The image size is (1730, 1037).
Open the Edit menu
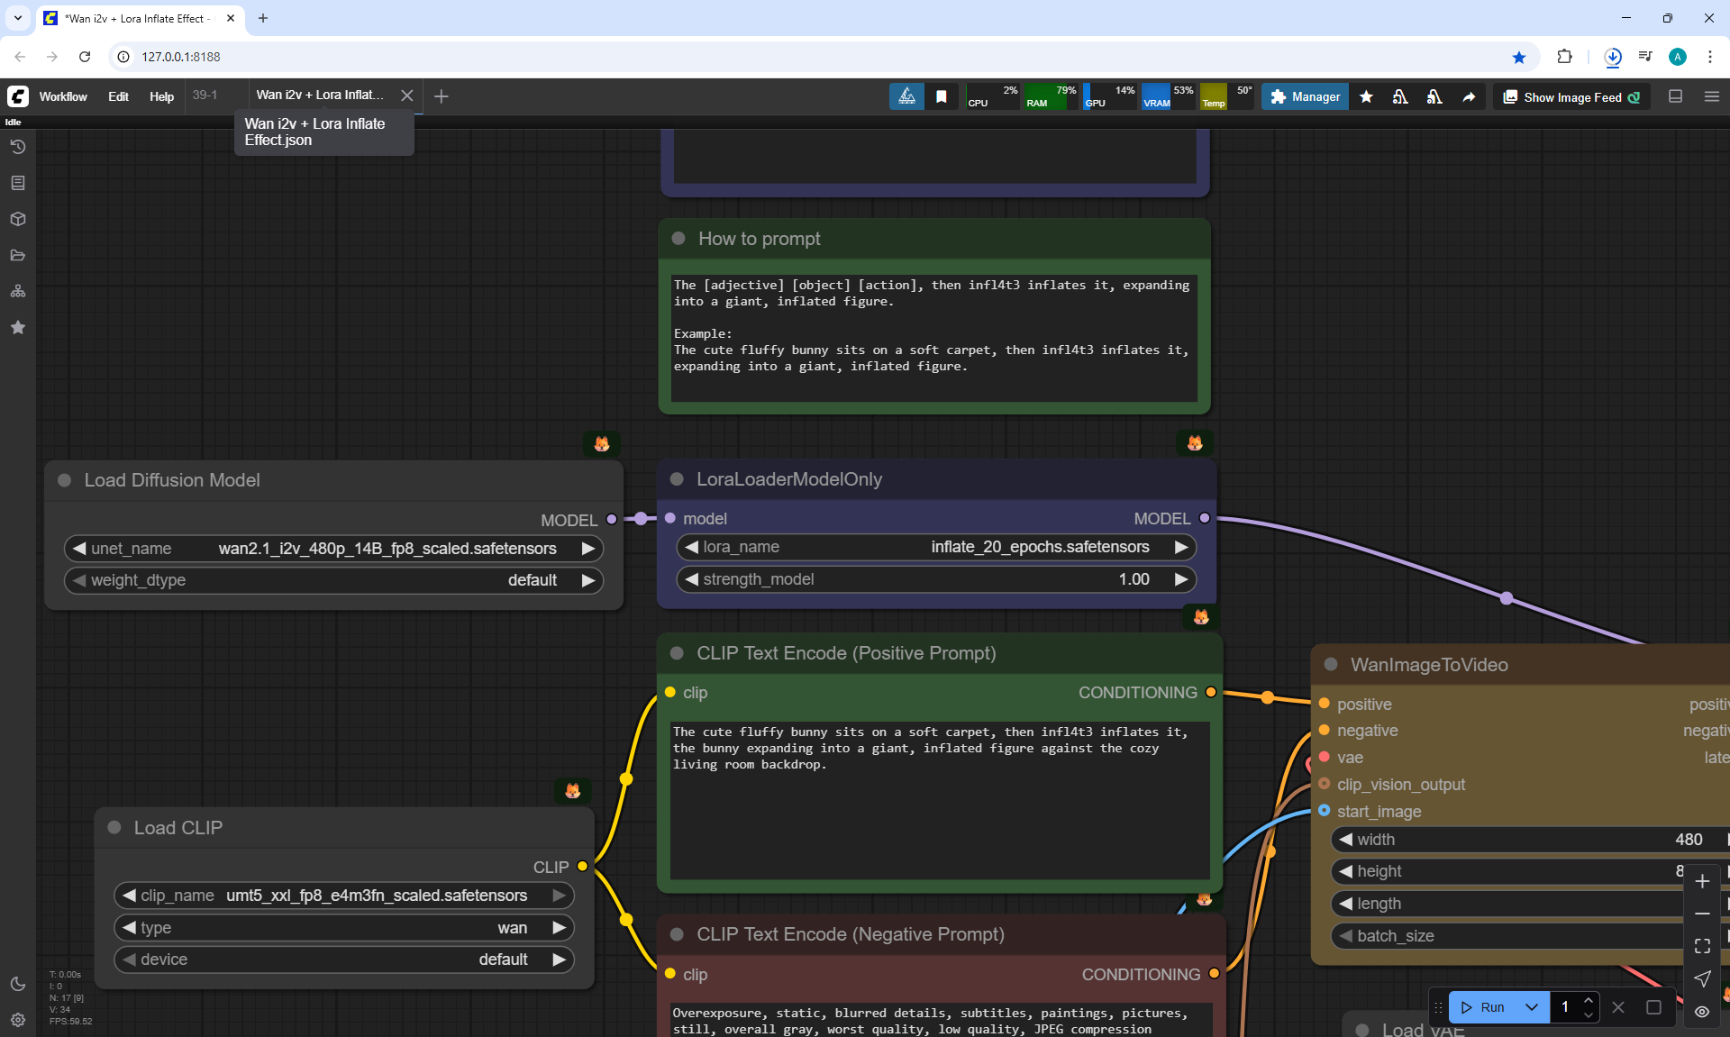[118, 96]
